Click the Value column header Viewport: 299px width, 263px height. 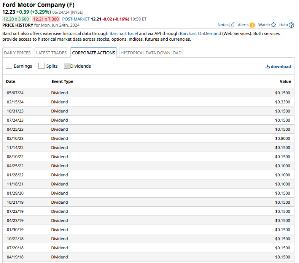285,81
